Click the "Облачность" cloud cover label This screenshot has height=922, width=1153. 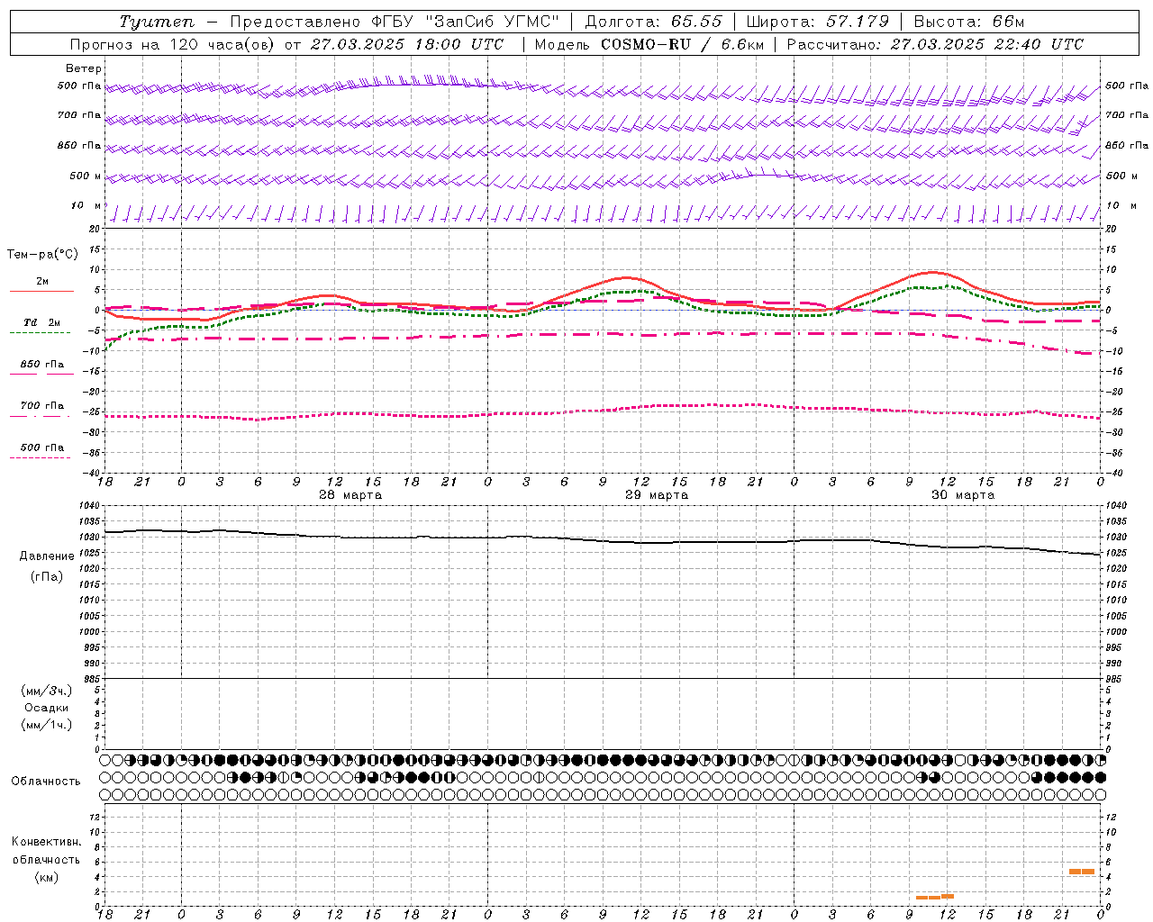pyautogui.click(x=46, y=782)
